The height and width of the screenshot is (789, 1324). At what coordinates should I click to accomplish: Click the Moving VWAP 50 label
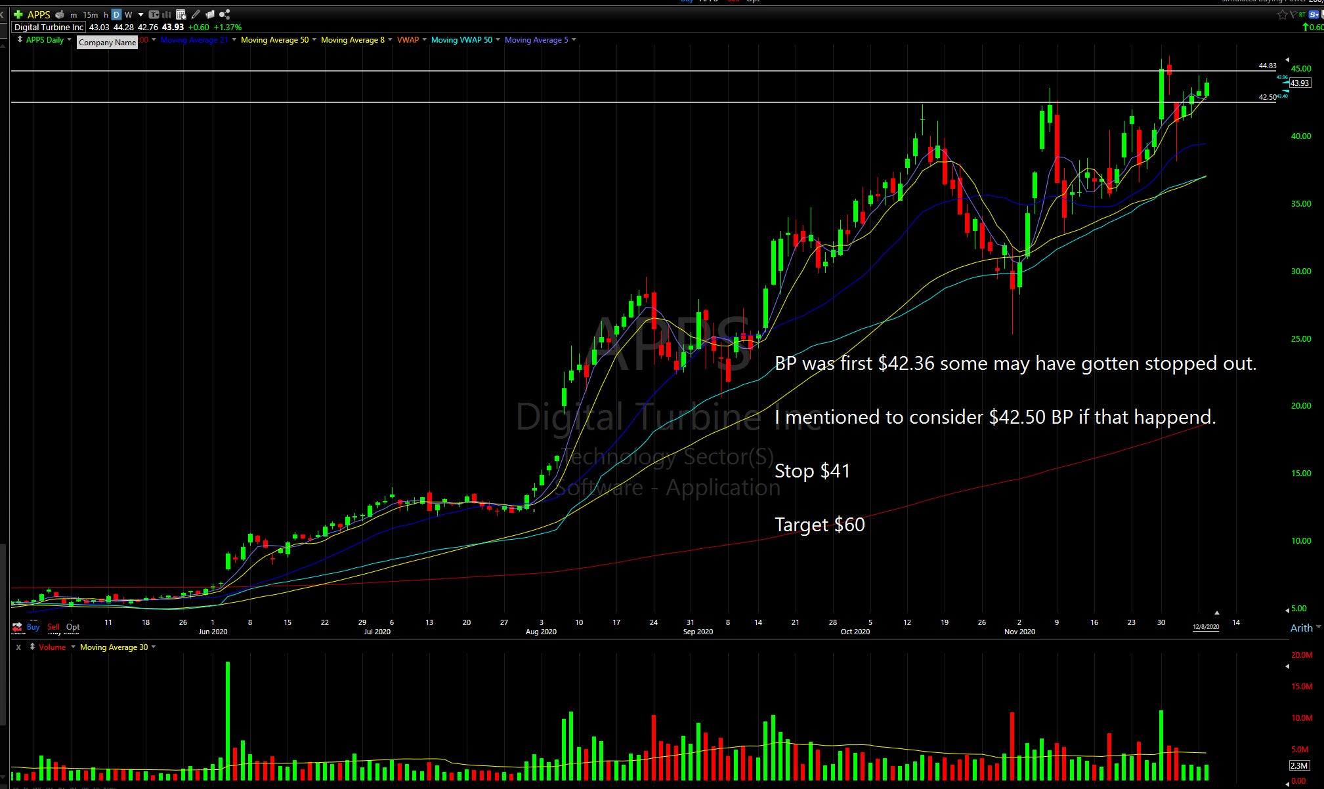pyautogui.click(x=461, y=40)
